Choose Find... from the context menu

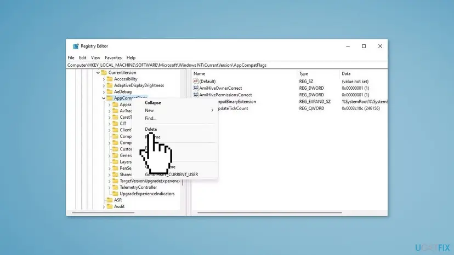[151, 118]
